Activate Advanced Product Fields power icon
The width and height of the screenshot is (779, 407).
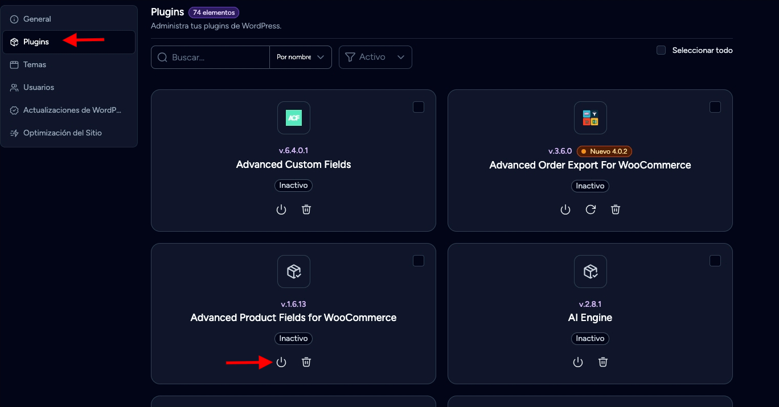tap(281, 362)
